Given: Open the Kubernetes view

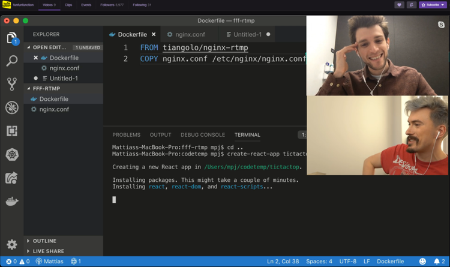Looking at the screenshot, I should point(11,154).
